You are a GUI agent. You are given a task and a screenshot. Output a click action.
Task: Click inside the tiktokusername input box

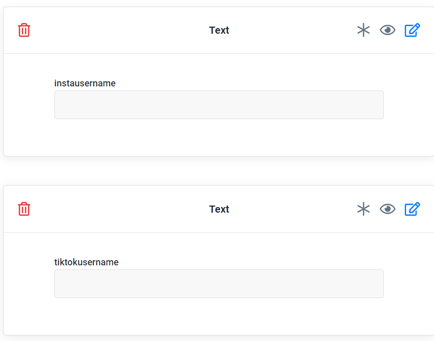coord(219,283)
